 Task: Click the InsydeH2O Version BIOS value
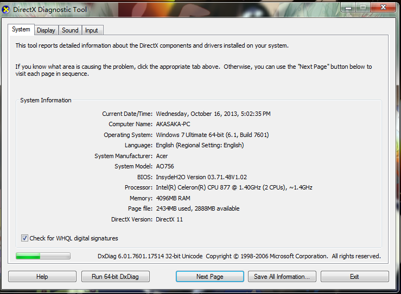point(201,177)
